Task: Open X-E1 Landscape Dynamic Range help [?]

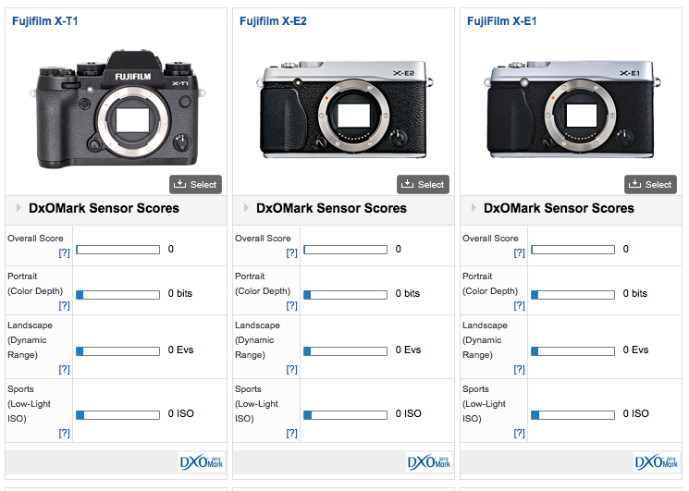Action: [x=520, y=369]
